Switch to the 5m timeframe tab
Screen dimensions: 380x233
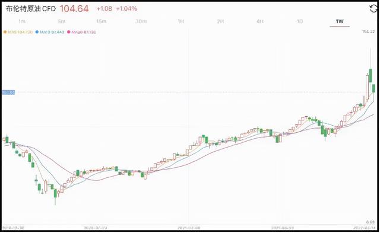[62, 21]
